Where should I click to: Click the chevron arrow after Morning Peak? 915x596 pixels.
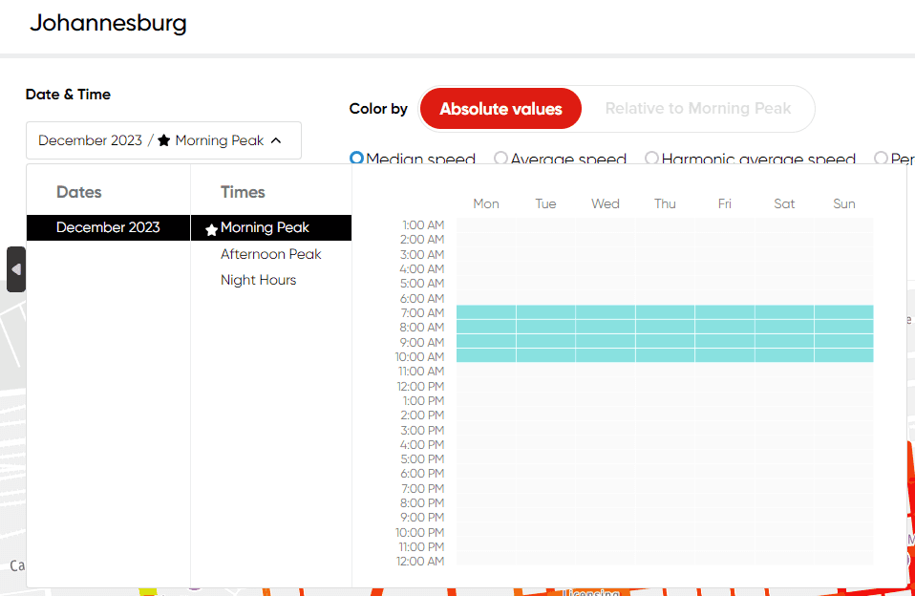click(276, 140)
